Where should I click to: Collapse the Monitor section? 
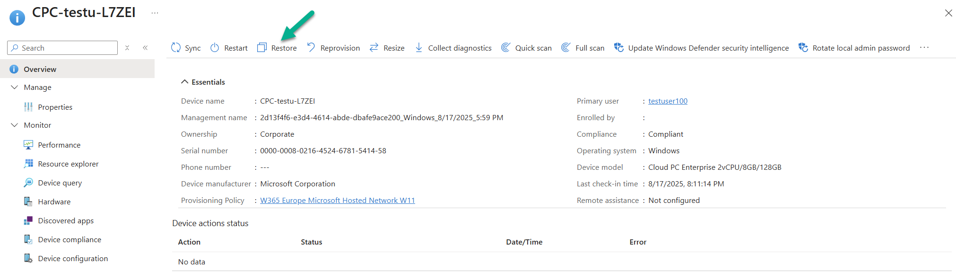[15, 125]
